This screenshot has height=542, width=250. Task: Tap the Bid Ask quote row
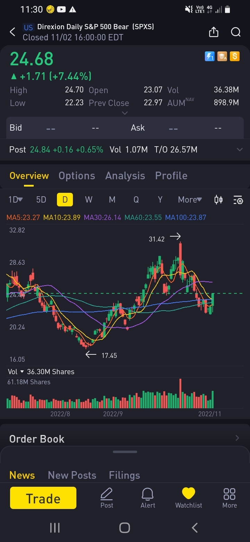tap(125, 128)
